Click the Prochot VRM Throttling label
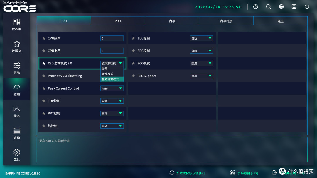This screenshot has width=317, height=178. point(65,76)
